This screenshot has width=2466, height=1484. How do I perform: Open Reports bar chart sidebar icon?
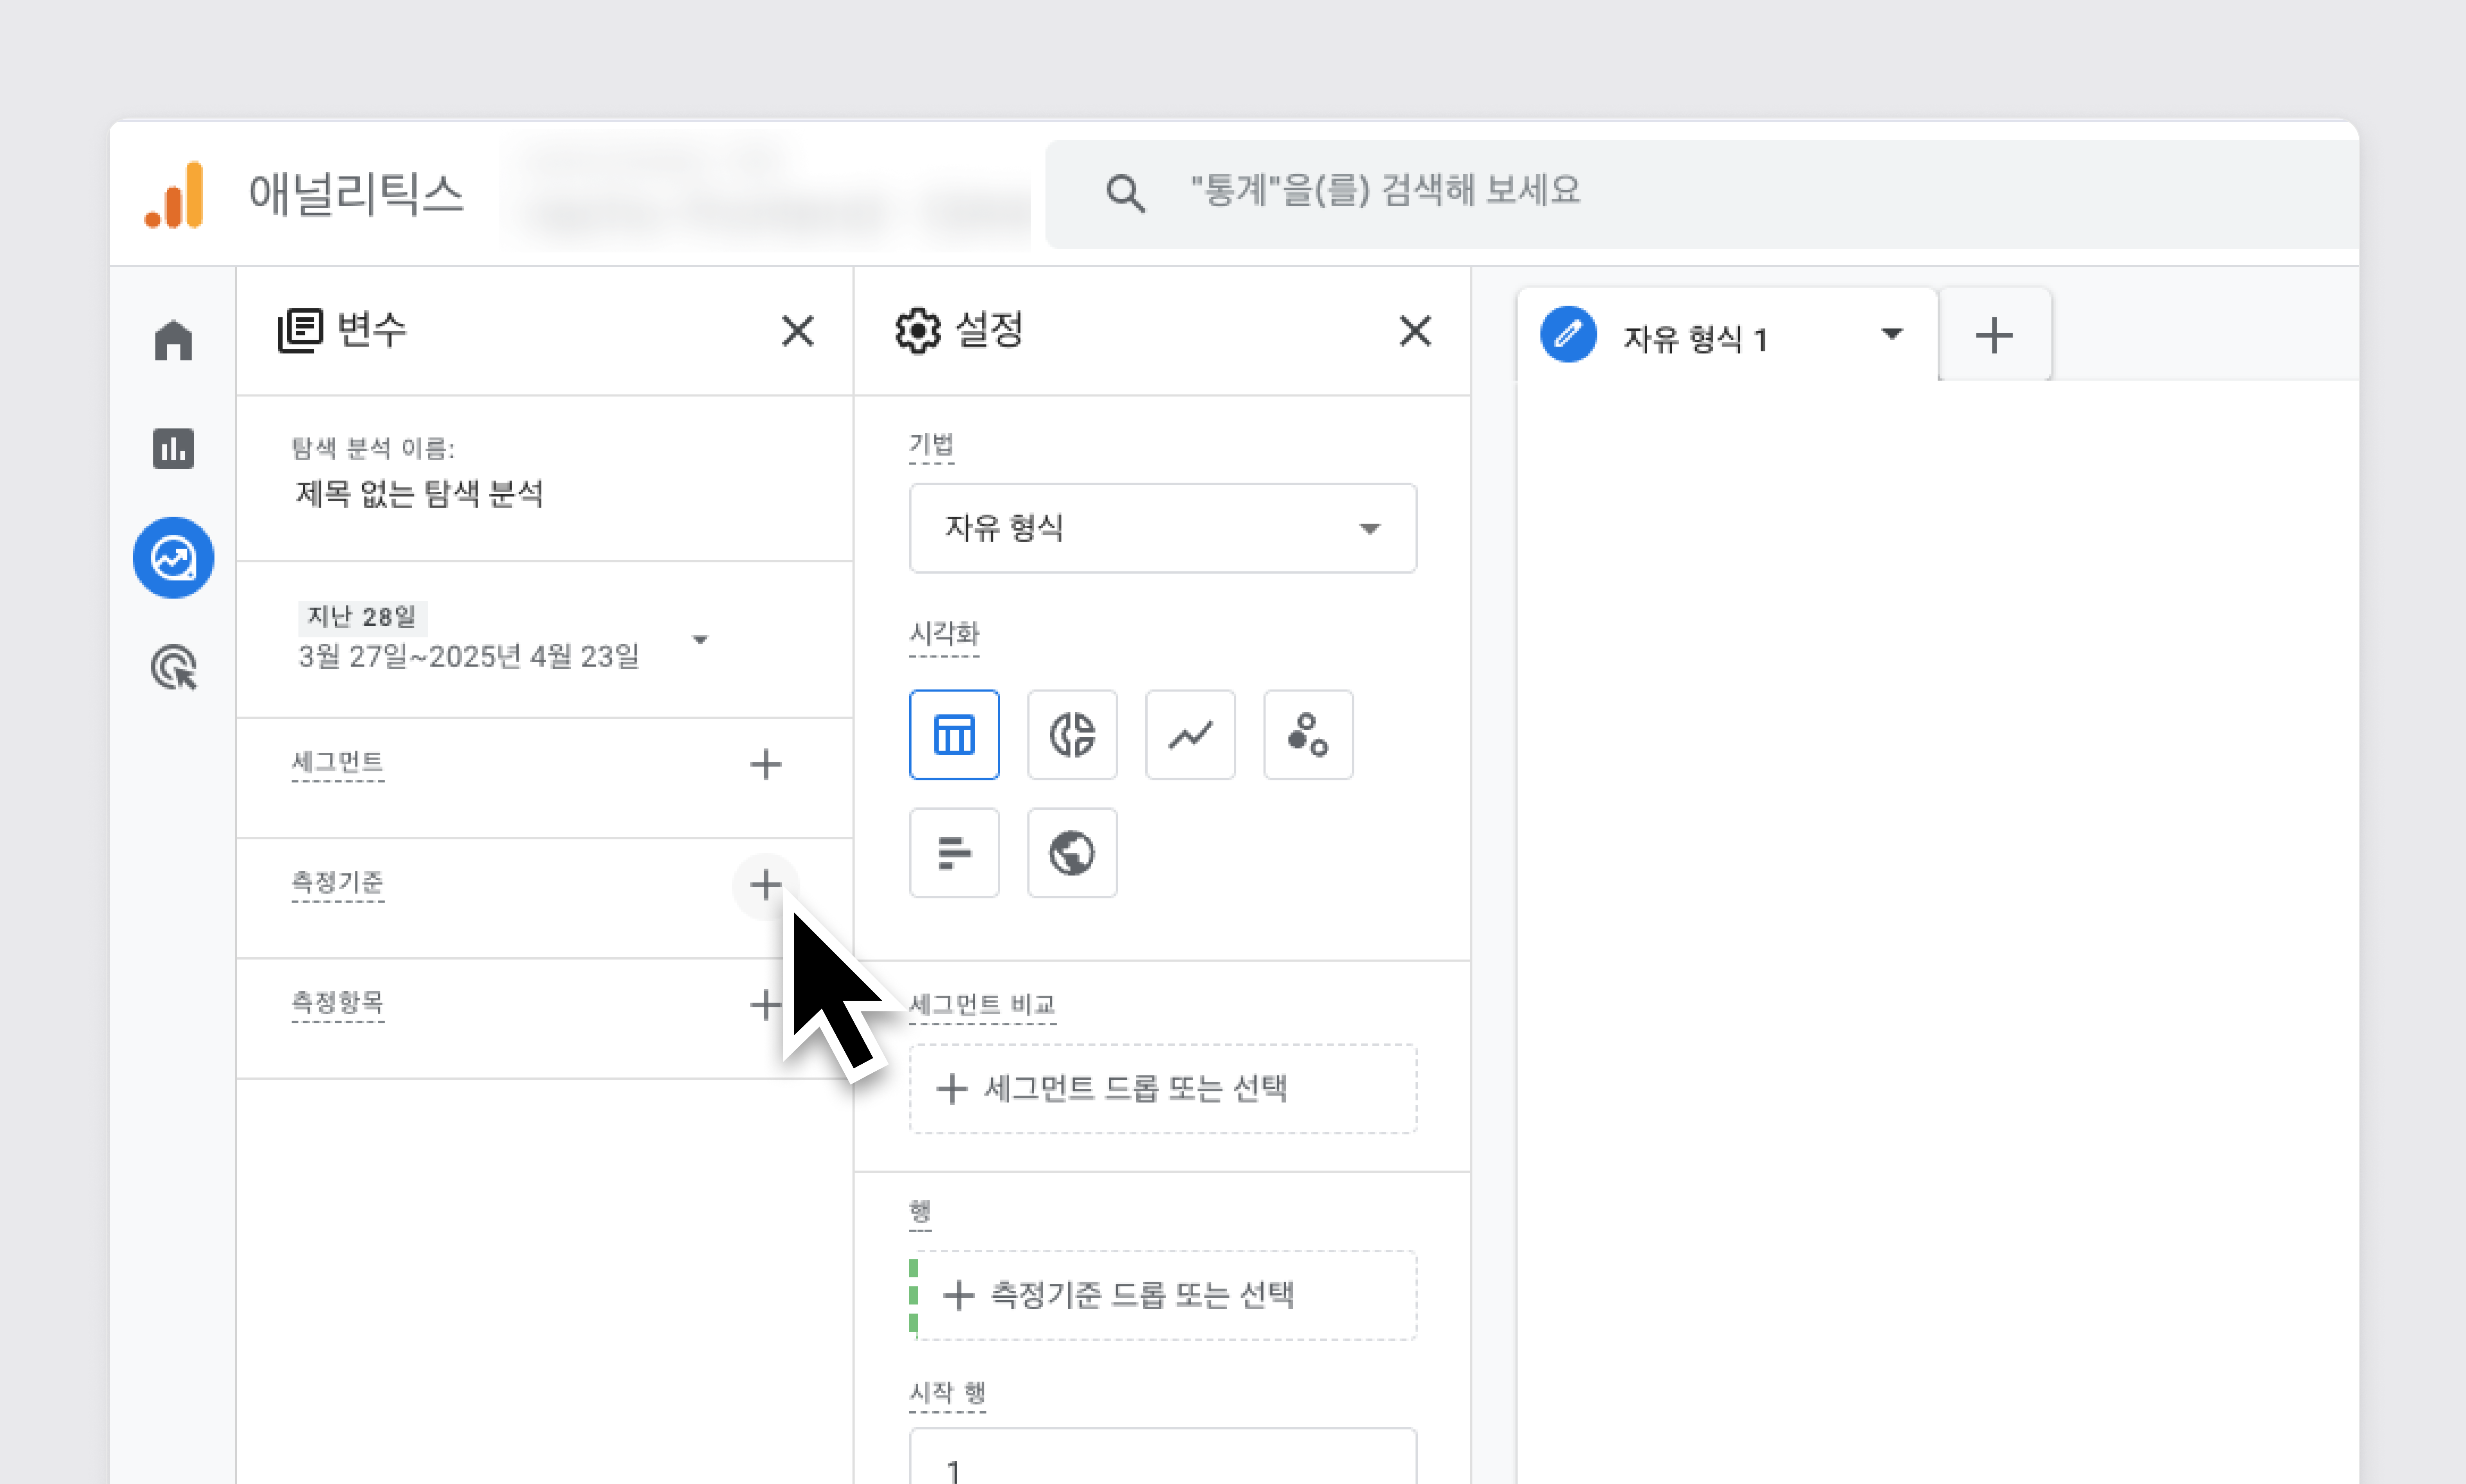pyautogui.click(x=173, y=448)
